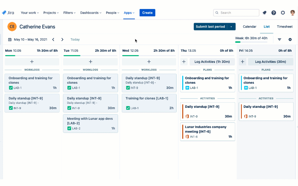298x186 pixels.
Task: Open the Projects dropdown menu
Action: point(51,13)
